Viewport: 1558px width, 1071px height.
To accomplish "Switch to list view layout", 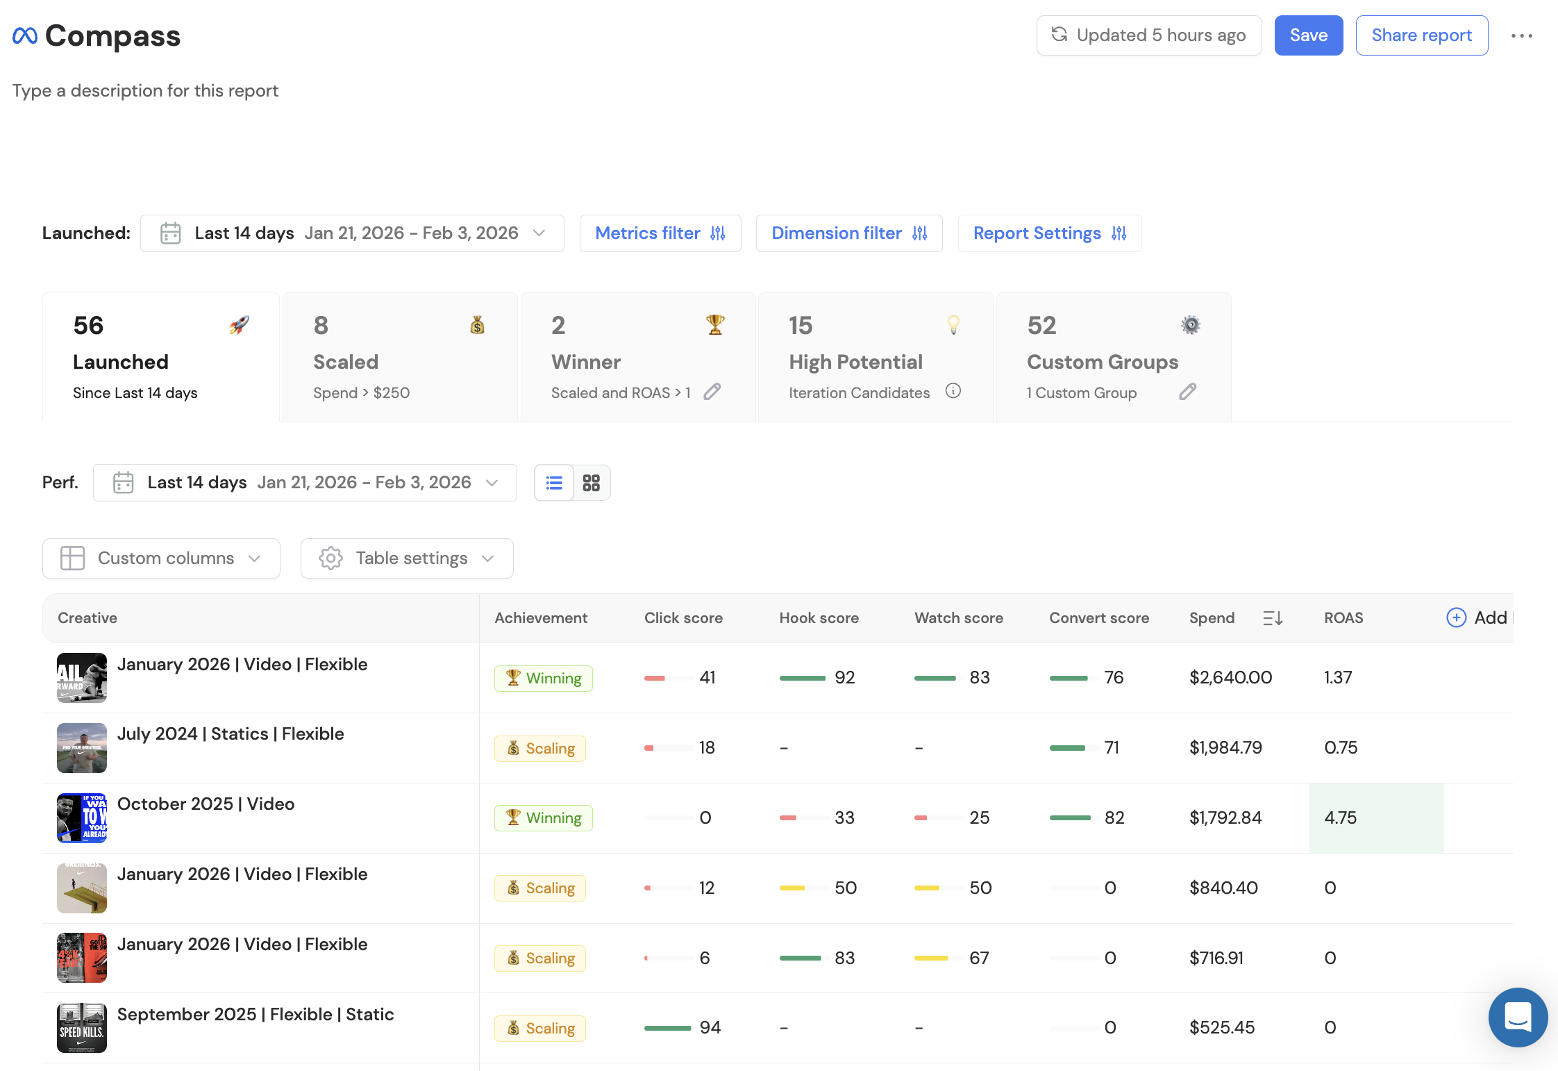I will tap(554, 483).
